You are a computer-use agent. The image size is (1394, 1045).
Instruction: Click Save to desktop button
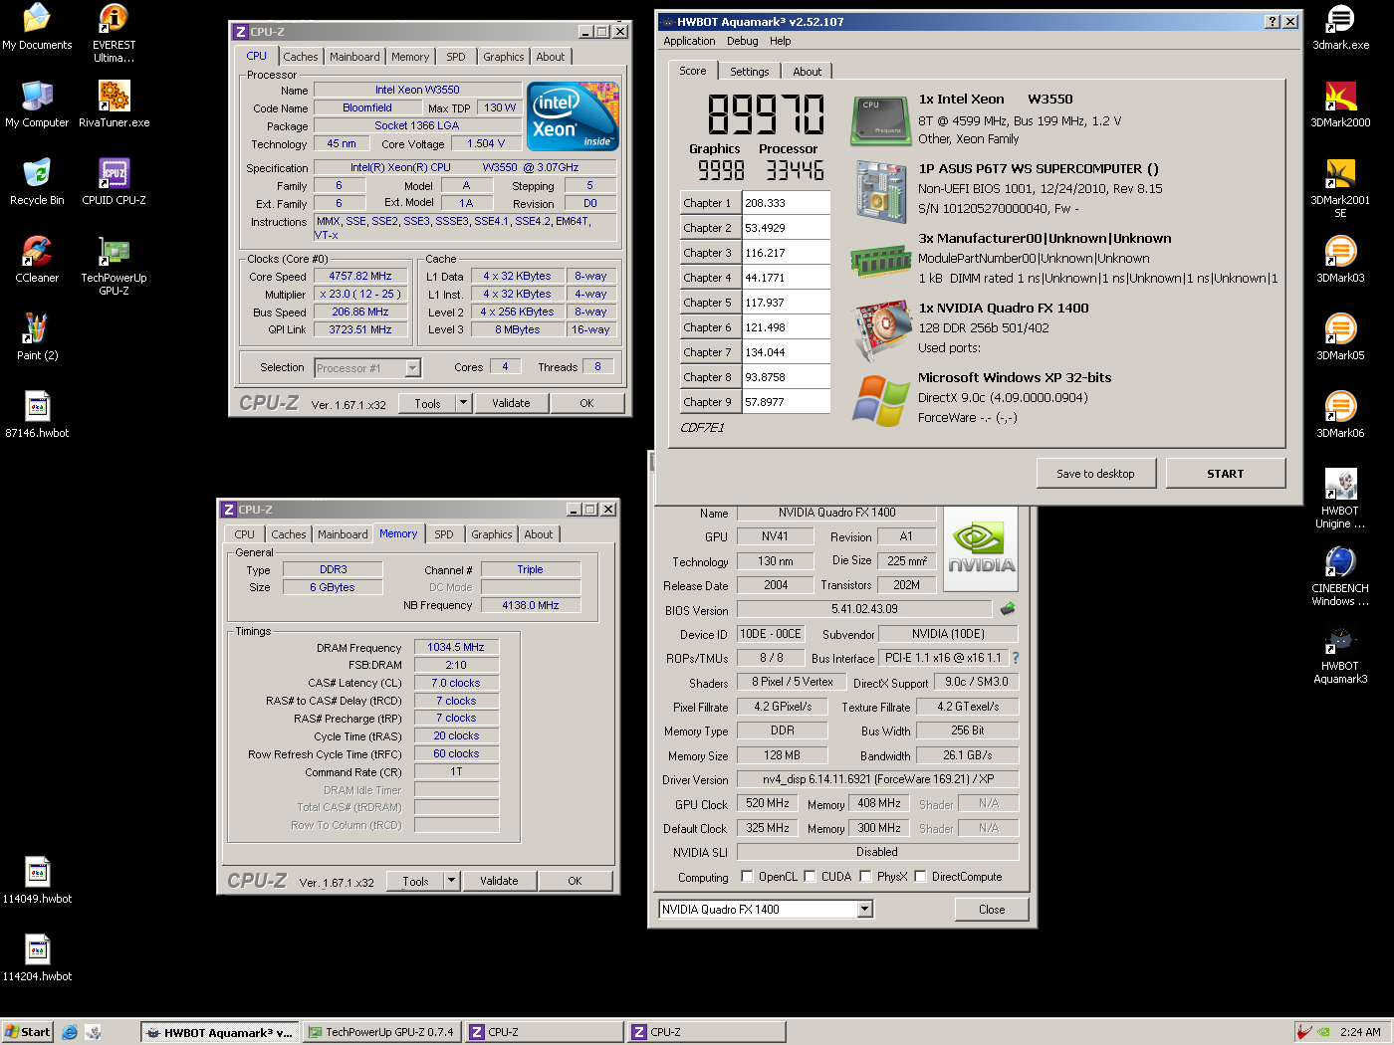coord(1095,474)
